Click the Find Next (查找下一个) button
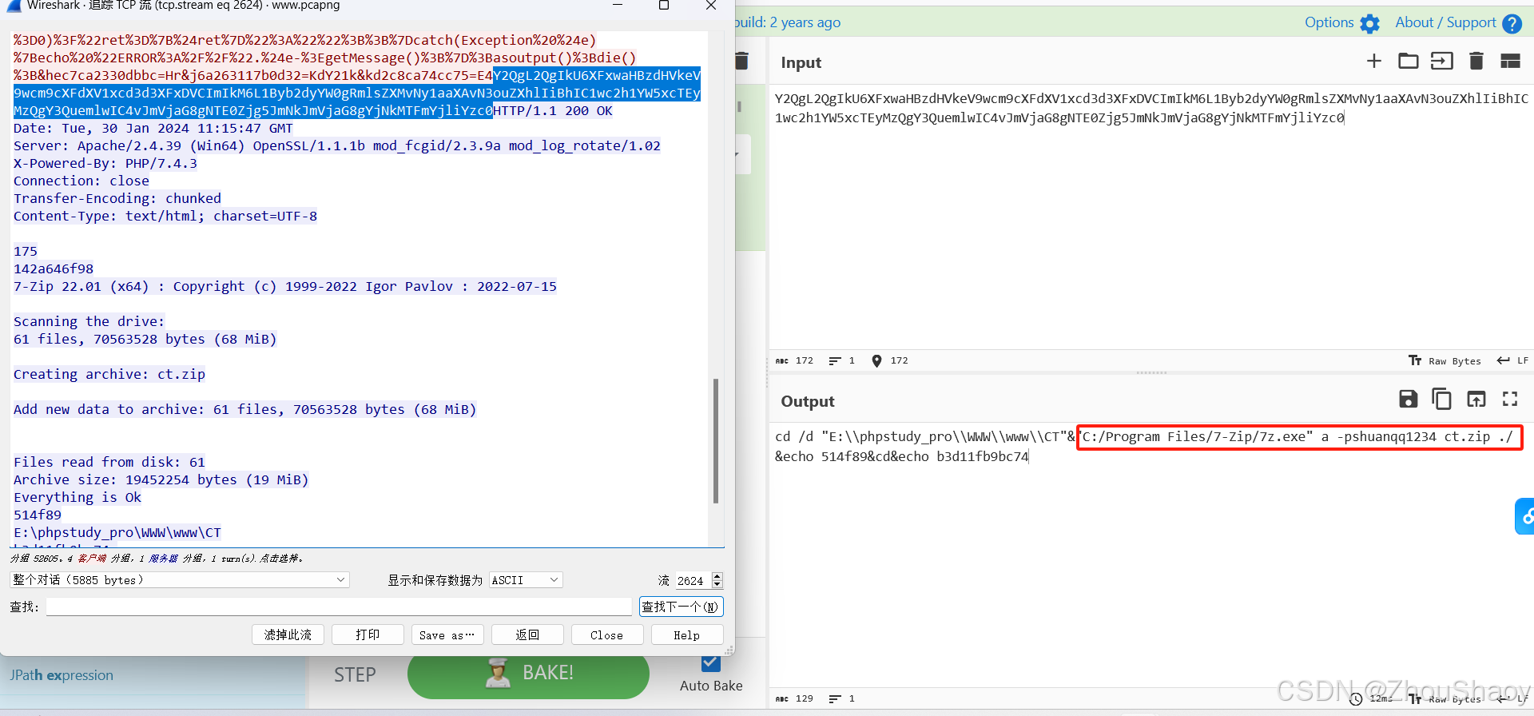This screenshot has height=716, width=1534. [x=681, y=607]
